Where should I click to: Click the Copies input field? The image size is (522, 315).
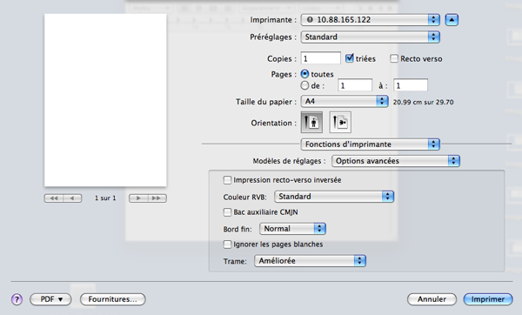[320, 58]
